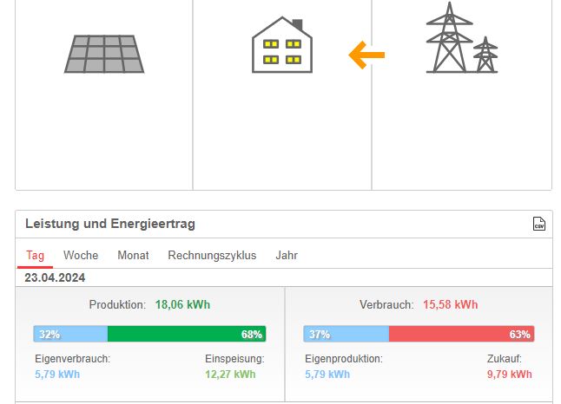This screenshot has height=404, width=561.
Task: Export data with the CSV icon
Action: pyautogui.click(x=539, y=224)
